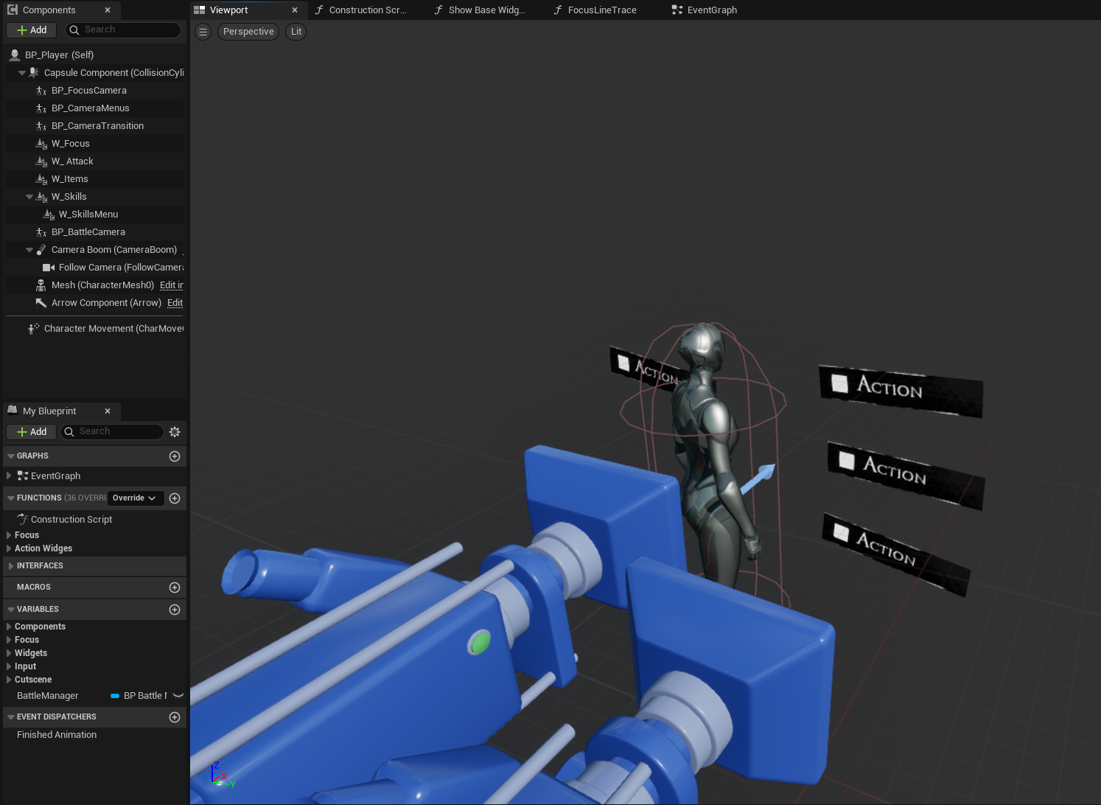The height and width of the screenshot is (805, 1101).
Task: Click the BattleManager blue type pill
Action: [115, 696]
